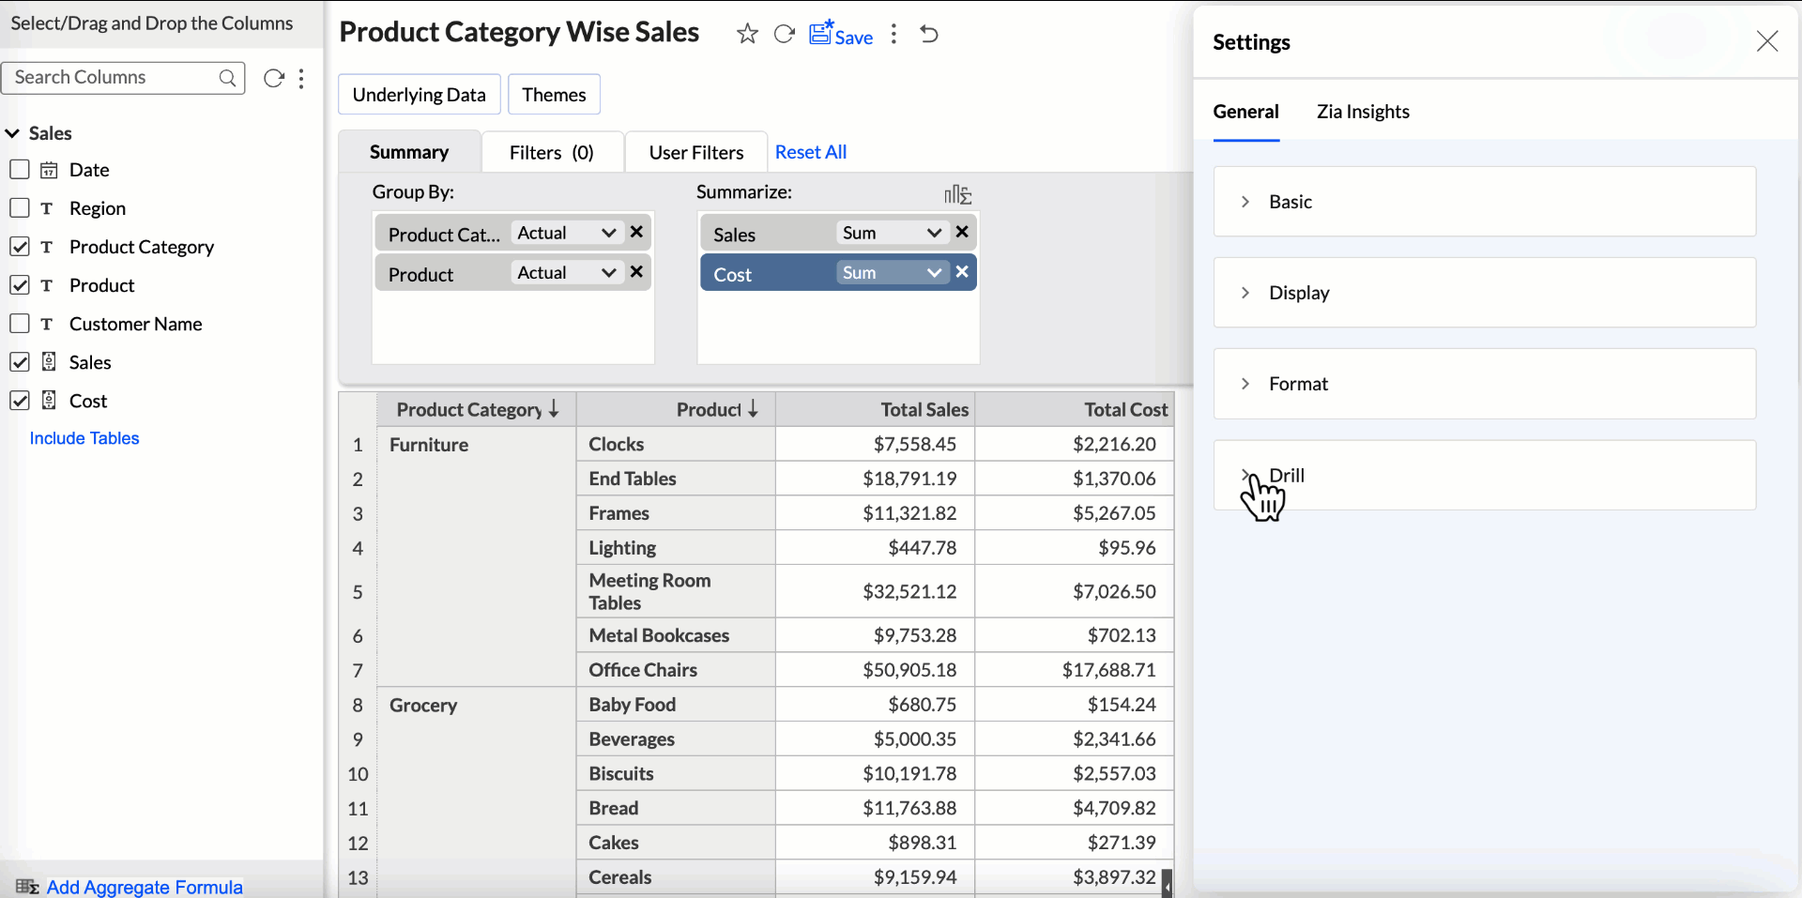Click the Save icon button
This screenshot has height=898, width=1802.
tap(841, 35)
